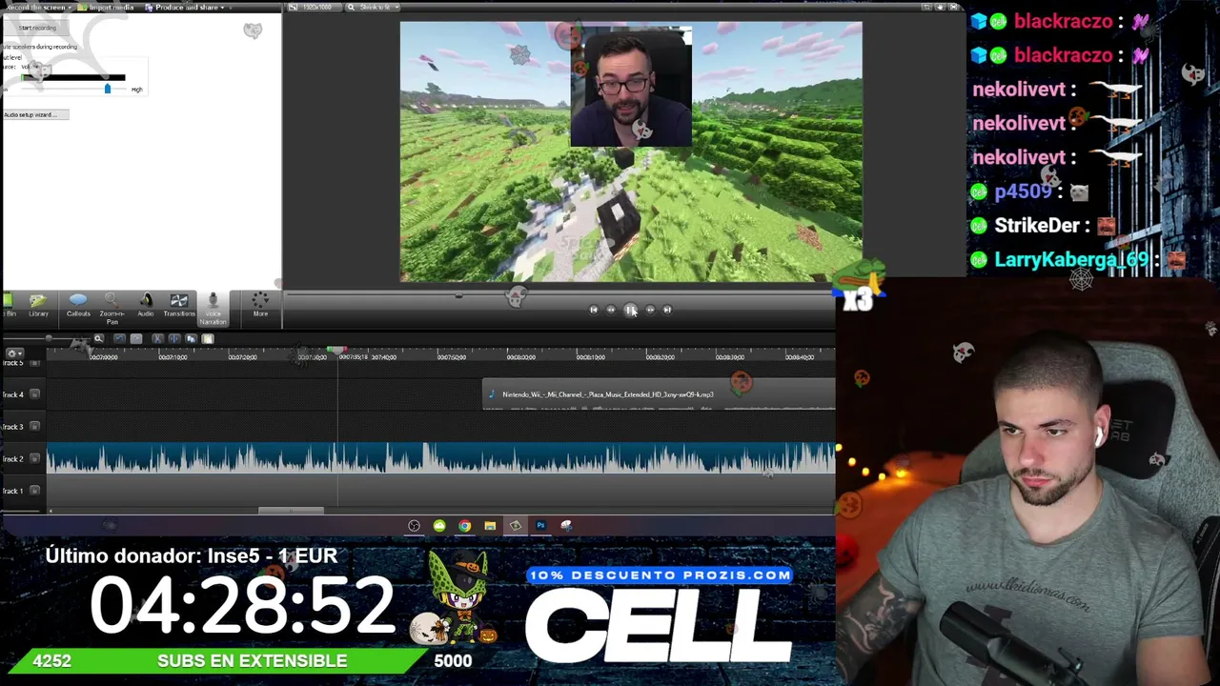
Task: Select the Nintendo Wii Mii Channel mp3 clip
Action: (659, 394)
